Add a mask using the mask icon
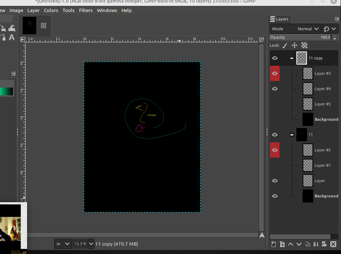Screen dimensions: 341x254 coord(324,244)
